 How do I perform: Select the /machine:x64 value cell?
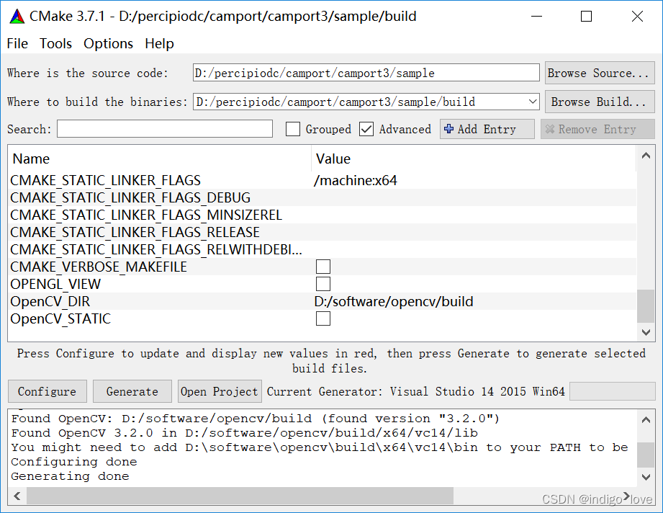coord(355,180)
